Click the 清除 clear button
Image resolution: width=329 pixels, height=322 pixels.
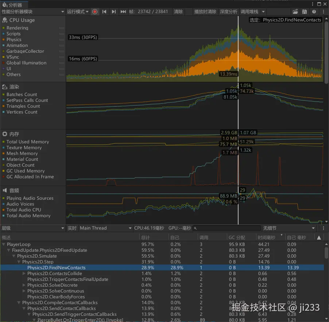point(178,12)
